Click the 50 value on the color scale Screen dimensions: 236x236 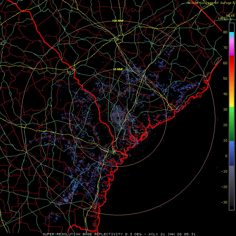pyautogui.click(x=225, y=79)
